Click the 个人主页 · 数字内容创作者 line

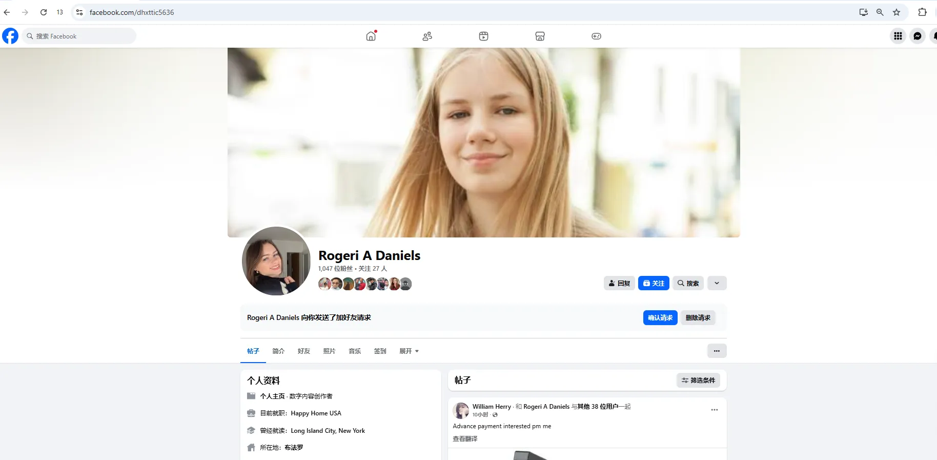pos(296,396)
